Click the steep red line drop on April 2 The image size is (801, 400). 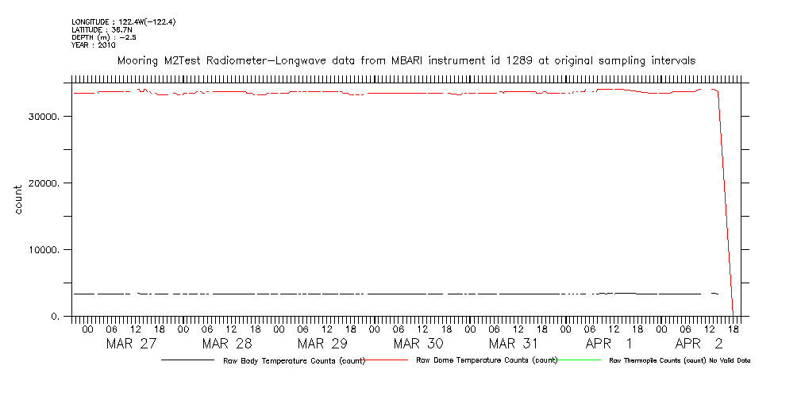pos(726,198)
